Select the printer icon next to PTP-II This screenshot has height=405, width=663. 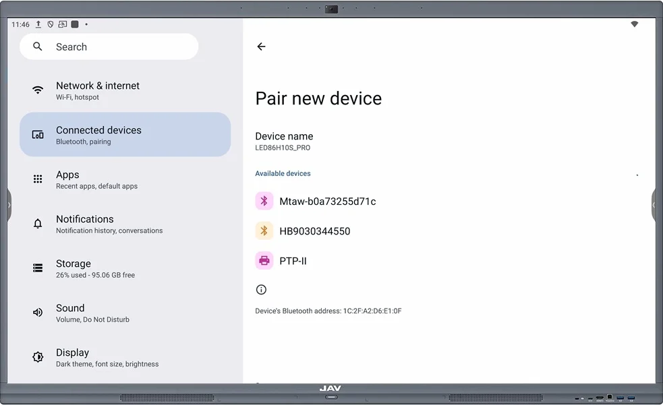point(264,260)
